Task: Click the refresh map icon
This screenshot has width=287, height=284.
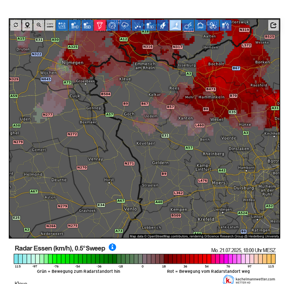Action: [16, 25]
